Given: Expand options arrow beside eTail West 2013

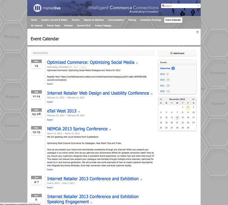Looking at the screenshot, I should click(79, 112).
